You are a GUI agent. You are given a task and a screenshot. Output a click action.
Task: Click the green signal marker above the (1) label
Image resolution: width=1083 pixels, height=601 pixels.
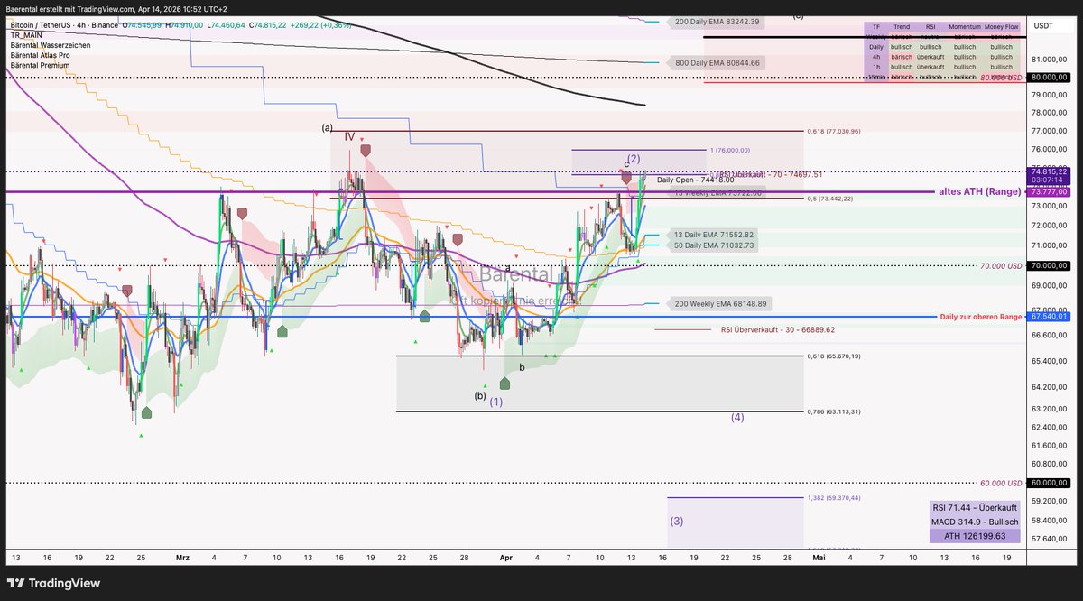click(505, 384)
